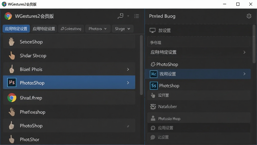Open the dropdown arrow beside the hook icon

pyautogui.click(x=128, y=16)
